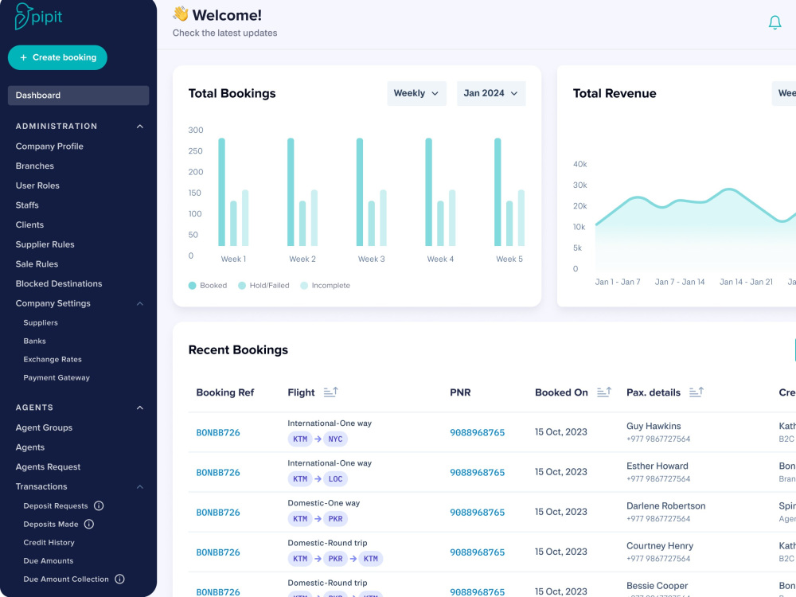This screenshot has height=597, width=796.
Task: Click the Create booking button
Action: pyautogui.click(x=57, y=57)
